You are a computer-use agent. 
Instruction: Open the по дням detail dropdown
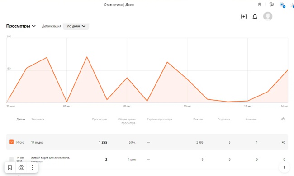click(76, 26)
